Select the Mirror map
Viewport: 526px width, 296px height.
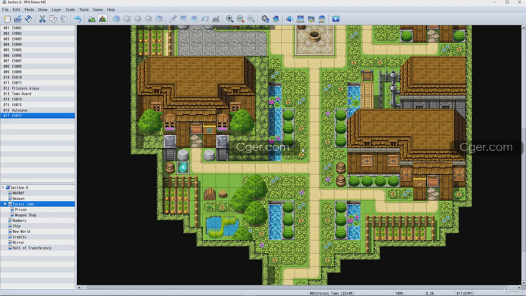[19, 242]
